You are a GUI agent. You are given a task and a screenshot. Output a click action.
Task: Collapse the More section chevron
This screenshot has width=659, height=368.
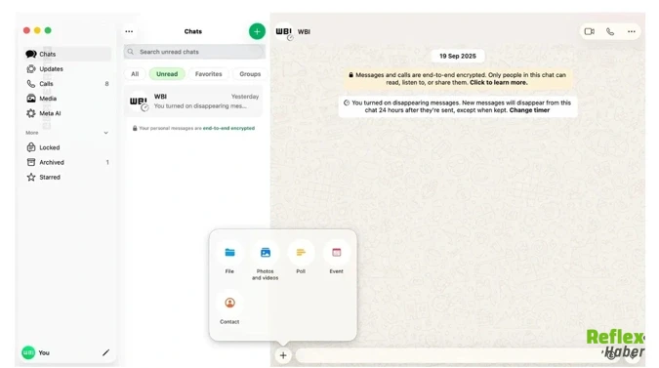tap(105, 133)
